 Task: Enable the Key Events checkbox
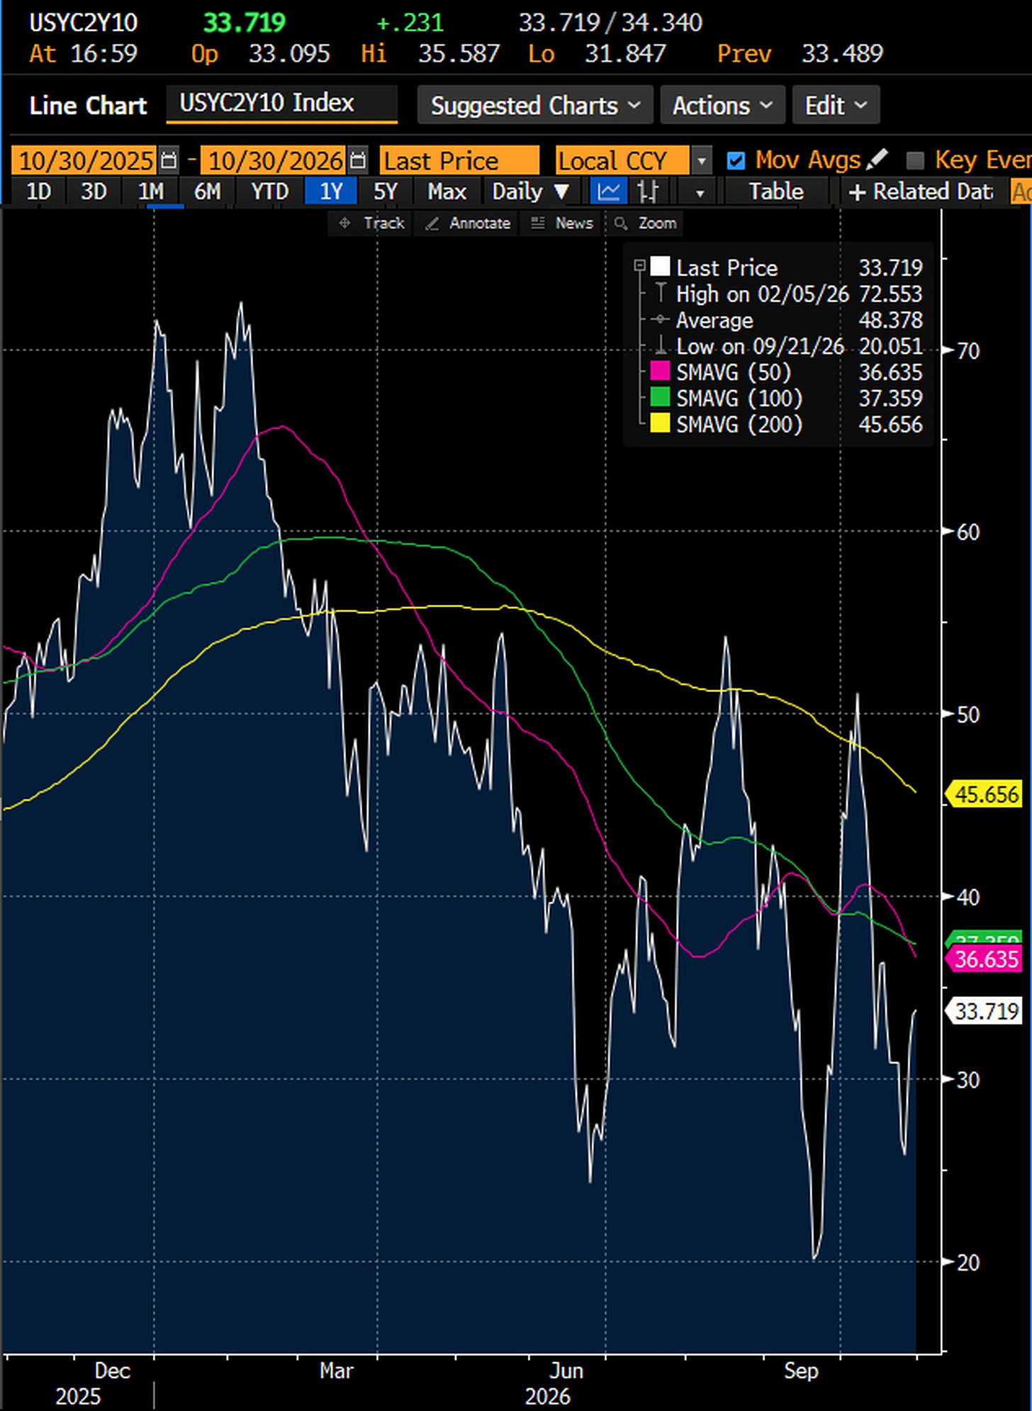coord(916,160)
